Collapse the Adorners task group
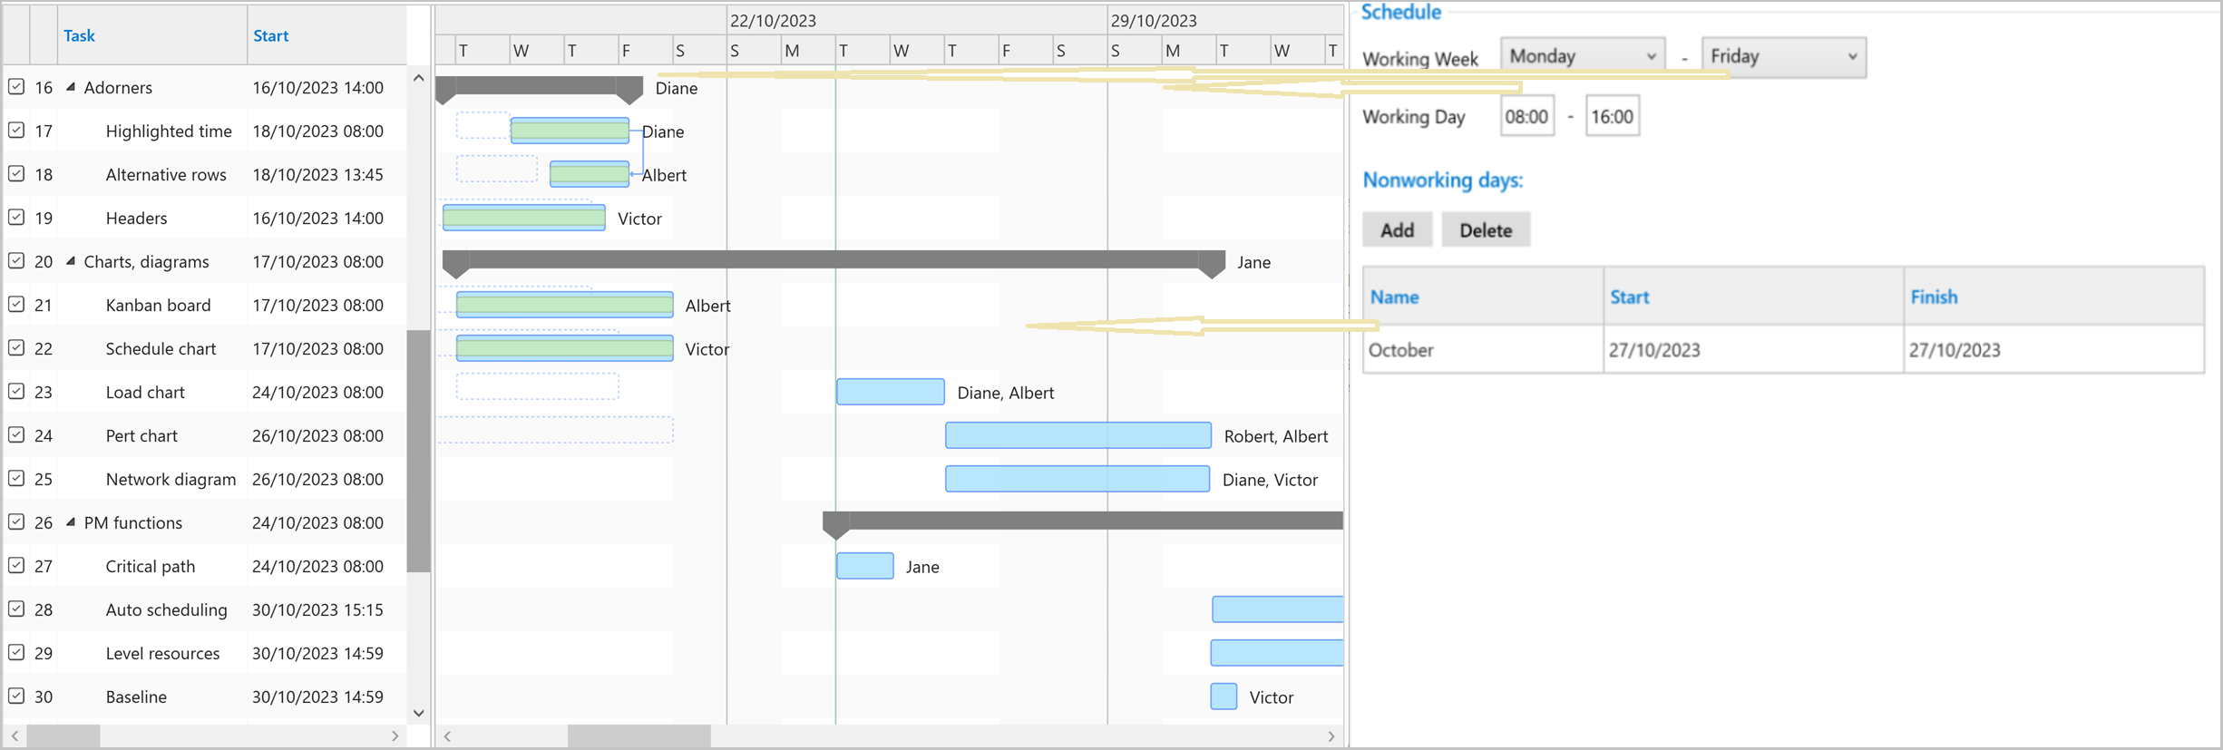The image size is (2223, 750). pyautogui.click(x=71, y=87)
